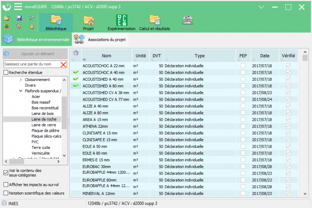Sort table by Date column

[x=265, y=56]
